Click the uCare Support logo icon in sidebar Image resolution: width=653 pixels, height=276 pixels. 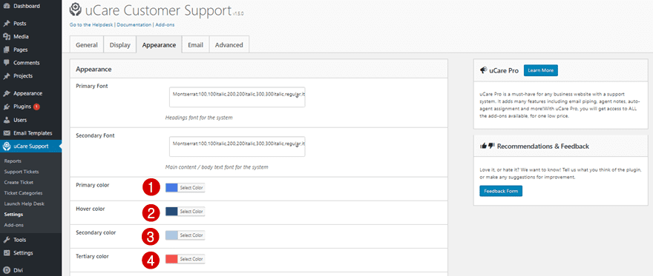click(6, 146)
